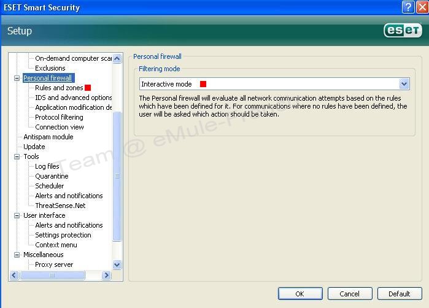Select Exclusions in the tree
The image size is (429, 308).
pyautogui.click(x=50, y=68)
